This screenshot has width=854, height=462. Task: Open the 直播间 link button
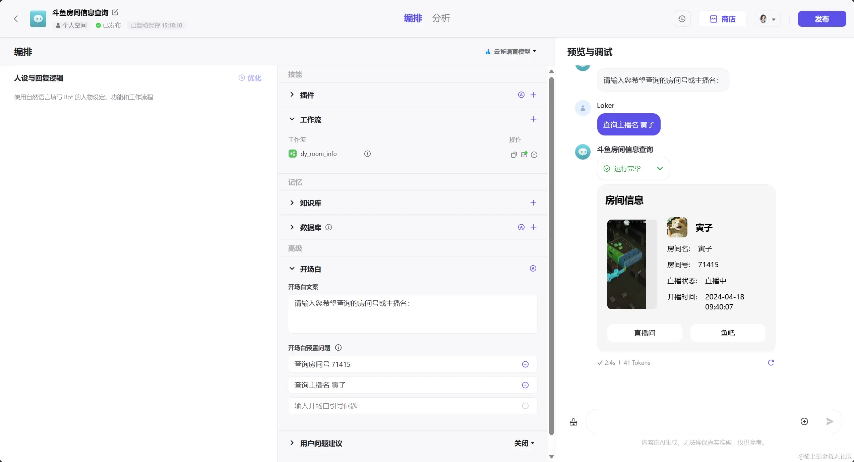[x=645, y=333]
